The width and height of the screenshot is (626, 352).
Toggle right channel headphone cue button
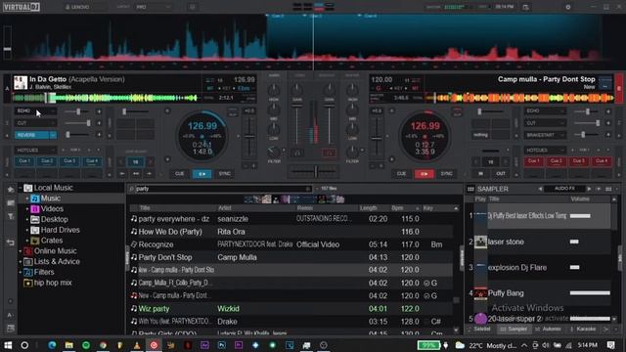coord(329,154)
